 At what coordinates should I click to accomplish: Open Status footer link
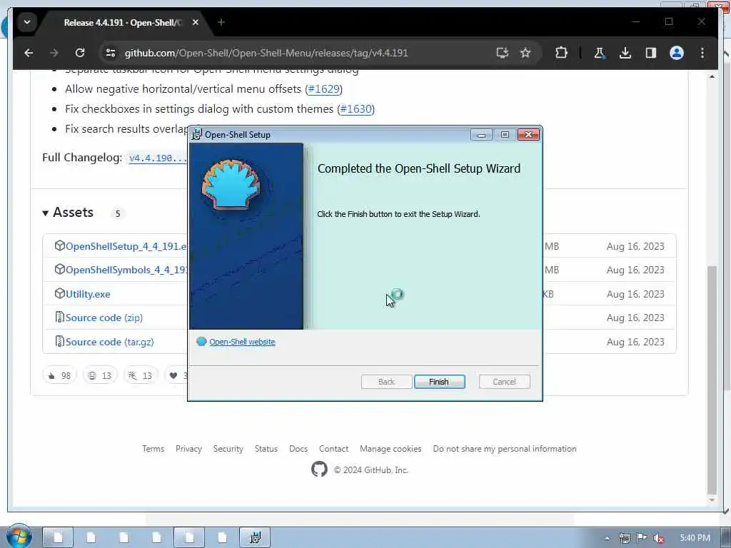click(266, 449)
